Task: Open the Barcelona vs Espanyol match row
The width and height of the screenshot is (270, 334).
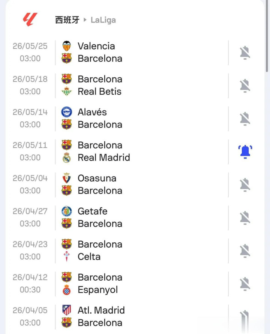Action: 142,284
